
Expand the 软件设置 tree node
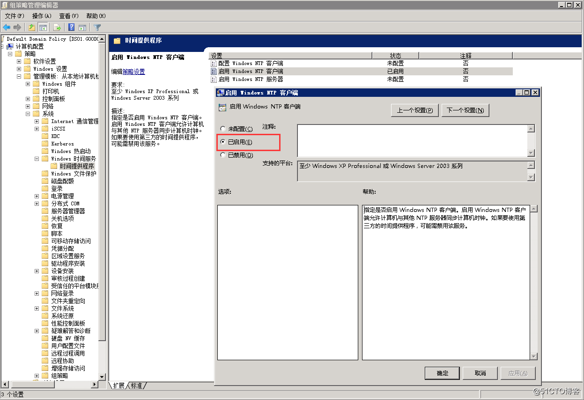(19, 61)
